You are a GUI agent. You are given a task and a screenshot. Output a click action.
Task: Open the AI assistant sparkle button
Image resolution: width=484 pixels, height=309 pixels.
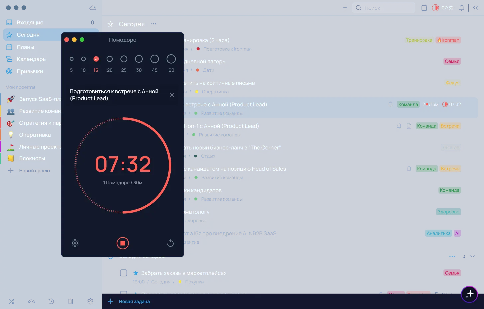(469, 294)
